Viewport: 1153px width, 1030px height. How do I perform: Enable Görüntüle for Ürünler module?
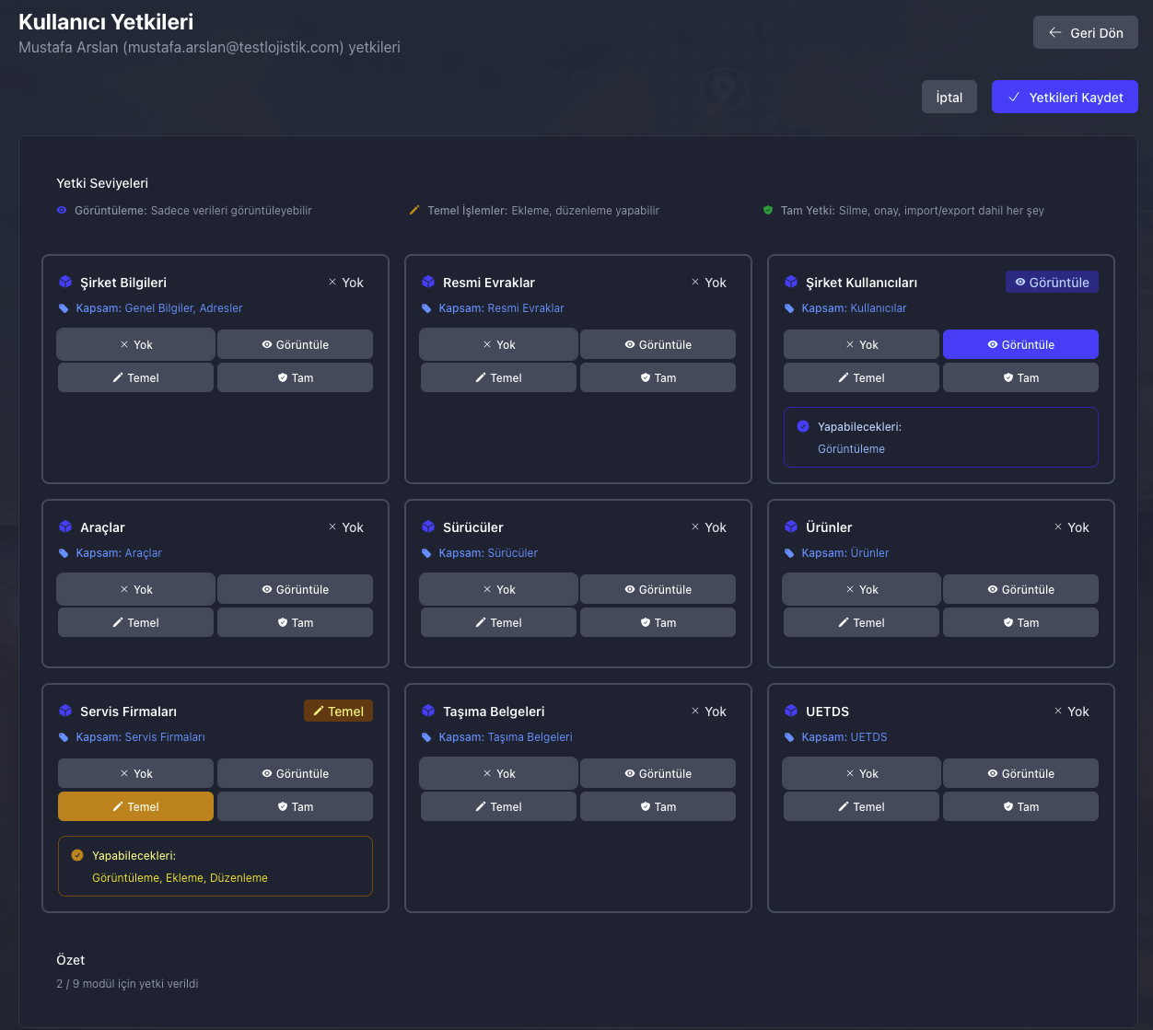pos(1020,590)
